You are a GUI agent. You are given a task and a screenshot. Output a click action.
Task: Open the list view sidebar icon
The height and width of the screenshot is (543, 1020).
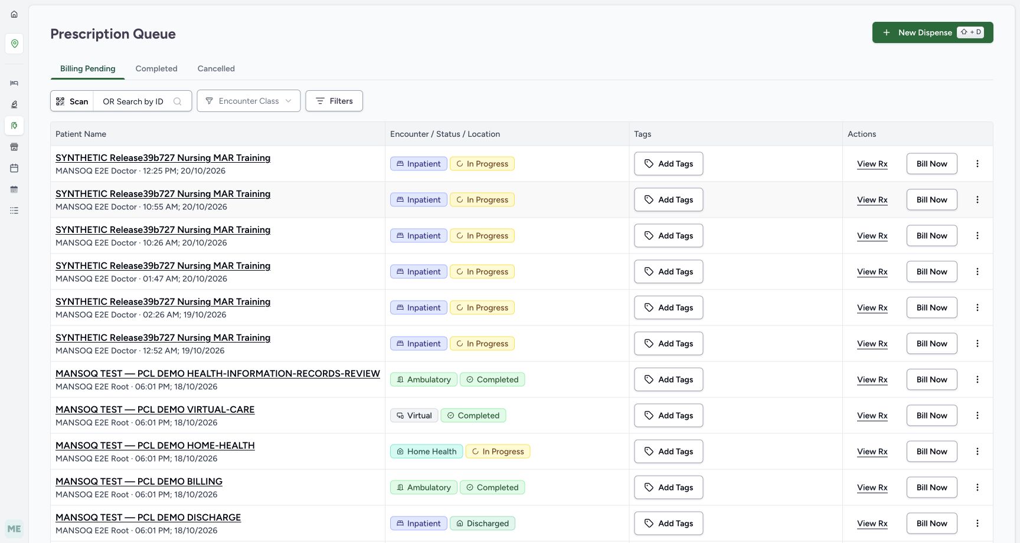point(14,210)
